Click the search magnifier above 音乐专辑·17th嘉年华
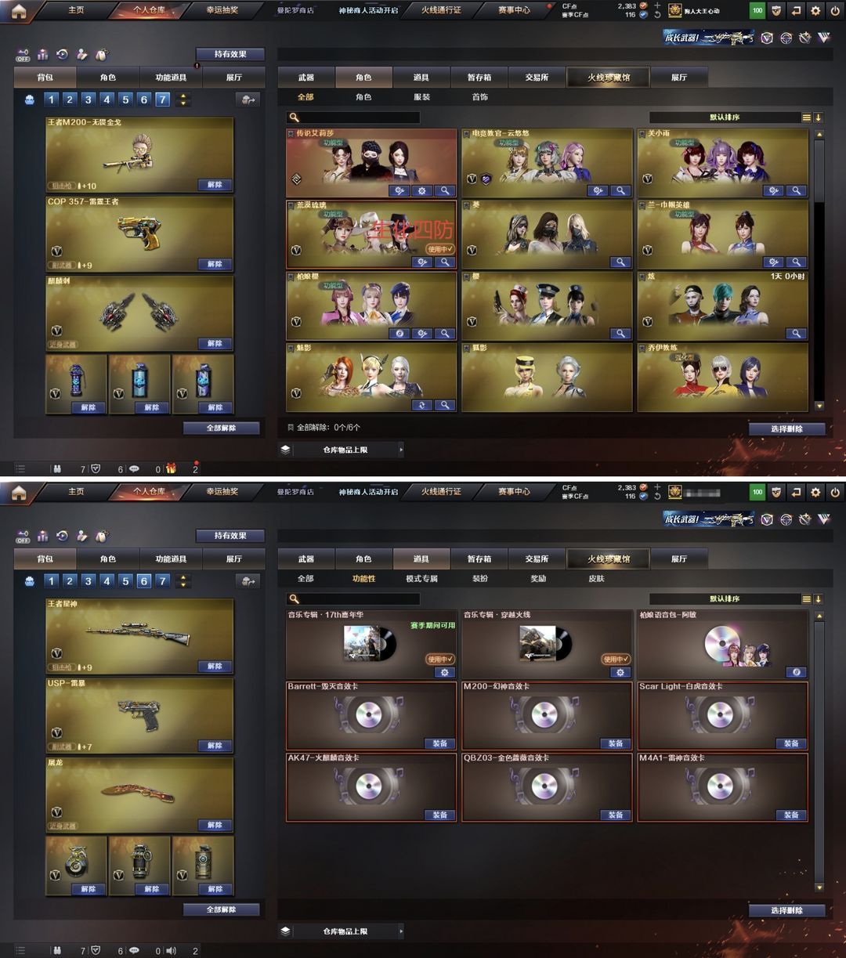 [295, 599]
